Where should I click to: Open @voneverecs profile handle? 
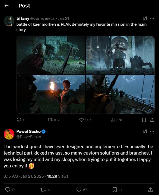pos(42,18)
